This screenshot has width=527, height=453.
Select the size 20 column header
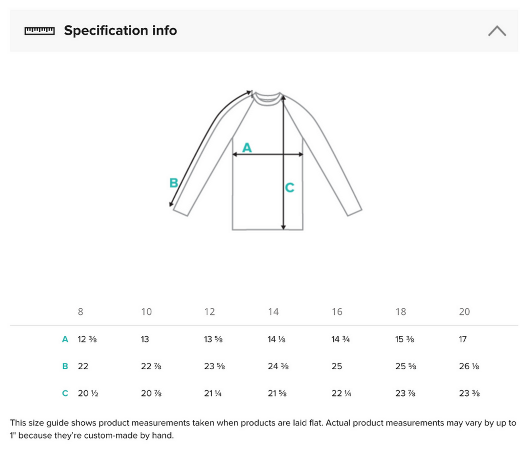point(464,312)
